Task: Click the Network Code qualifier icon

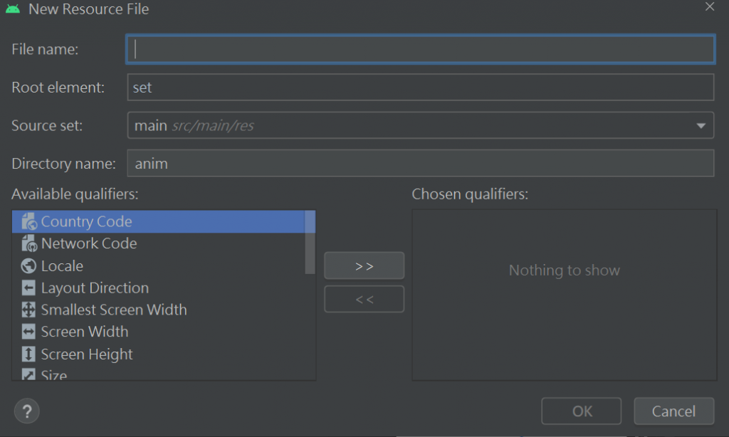Action: [28, 243]
